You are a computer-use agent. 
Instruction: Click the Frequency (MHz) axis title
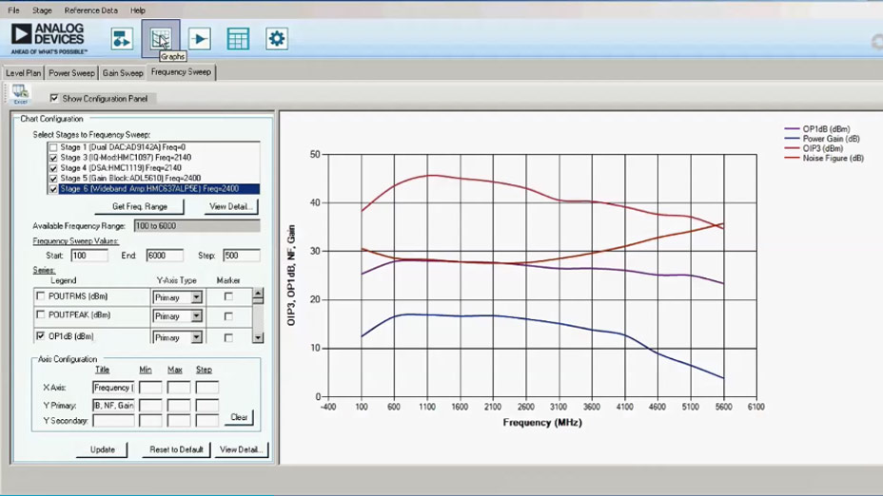[x=542, y=422]
